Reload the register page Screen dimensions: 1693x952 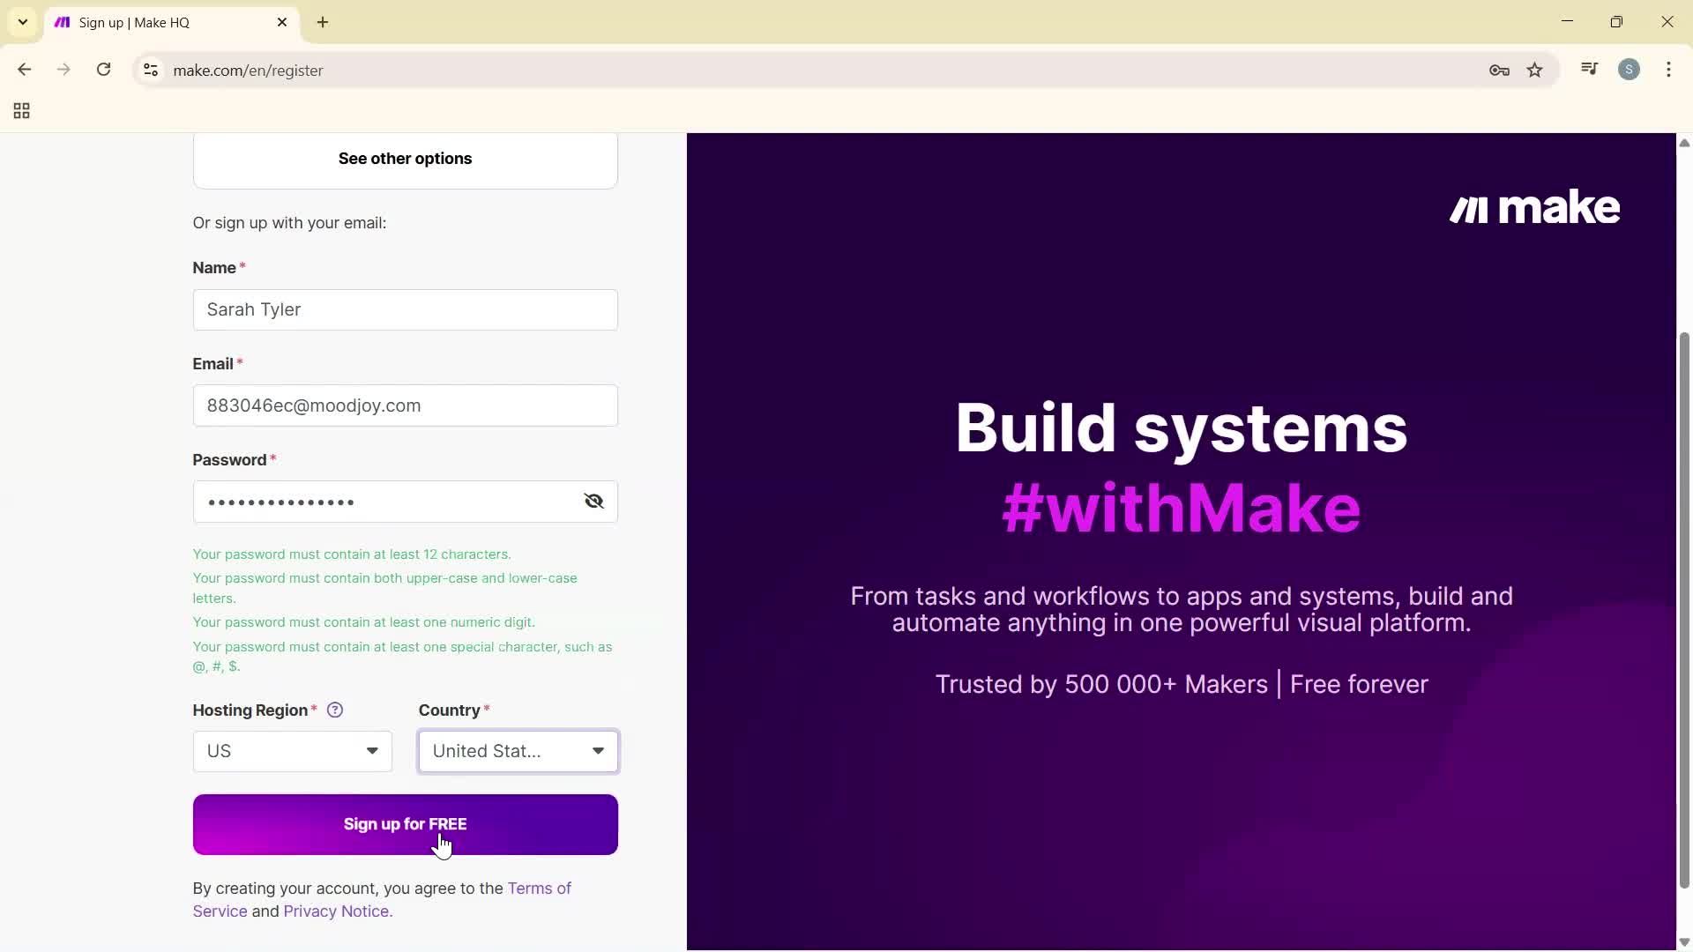pyautogui.click(x=103, y=70)
